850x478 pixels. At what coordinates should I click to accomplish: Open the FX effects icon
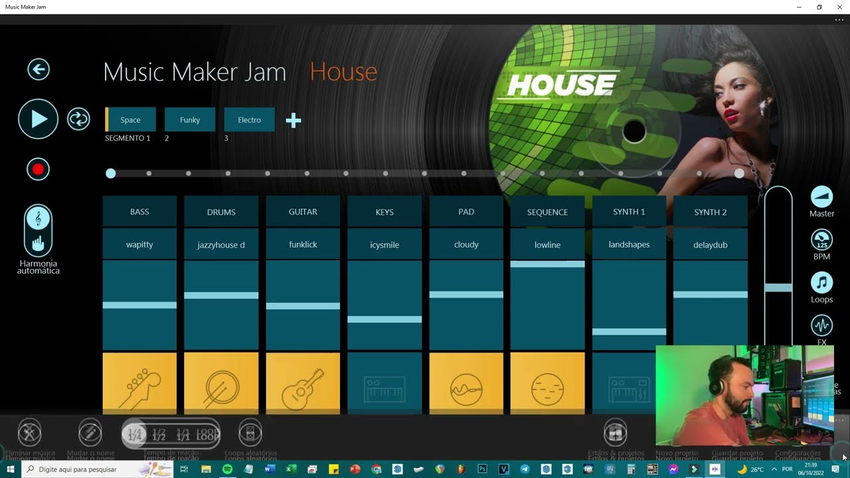click(x=821, y=326)
